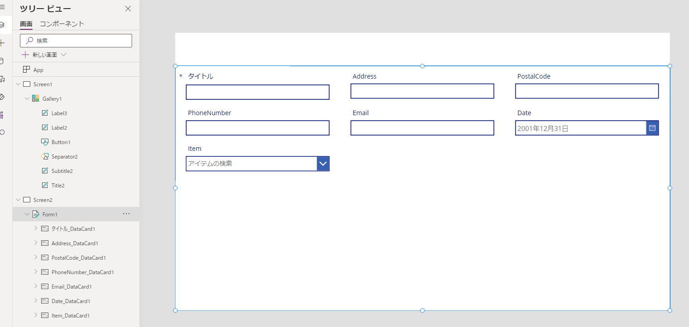The width and height of the screenshot is (689, 327).
Task: Select Label2 in the tree view
Action: tap(59, 128)
